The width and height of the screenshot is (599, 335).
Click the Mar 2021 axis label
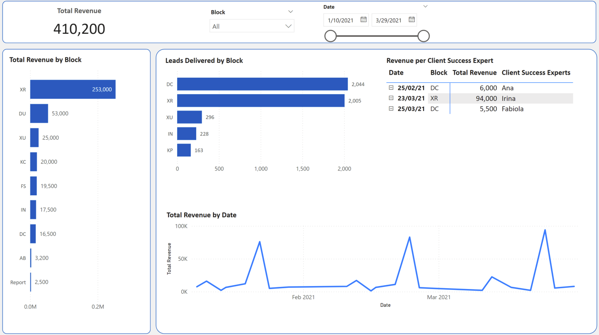point(439,297)
